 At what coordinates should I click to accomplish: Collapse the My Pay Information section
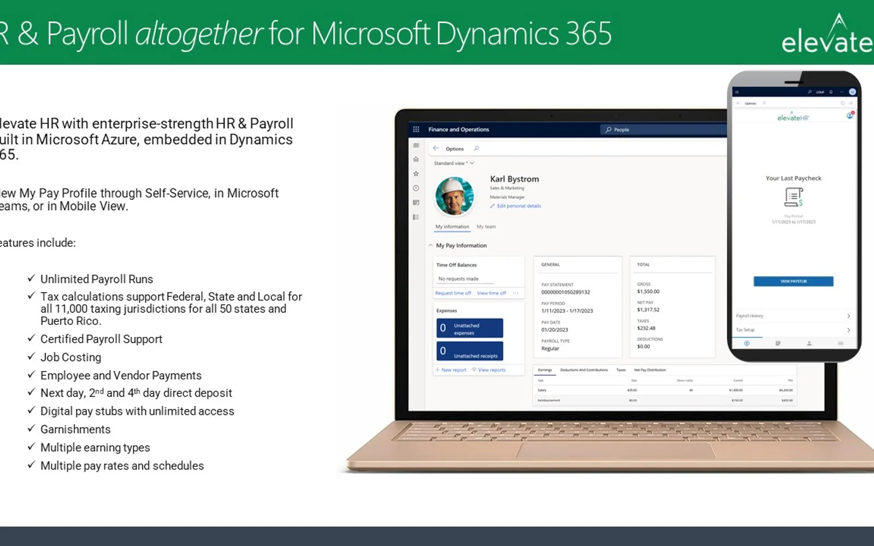(430, 246)
